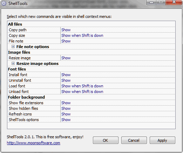The image size is (183, 153).
Task: Select the File note row label
Action: pyautogui.click(x=16, y=41)
